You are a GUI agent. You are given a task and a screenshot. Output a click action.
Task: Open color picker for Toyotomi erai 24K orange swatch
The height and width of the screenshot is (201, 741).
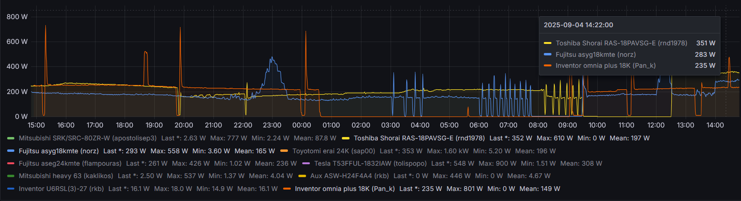[x=284, y=151]
